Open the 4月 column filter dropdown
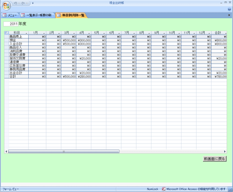 click(x=89, y=33)
